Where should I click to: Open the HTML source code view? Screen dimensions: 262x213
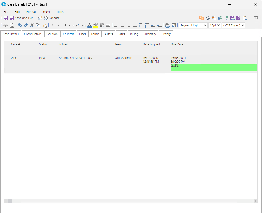coord(6,25)
